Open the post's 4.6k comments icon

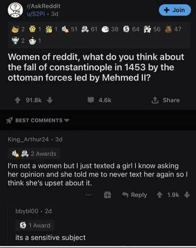(91, 100)
